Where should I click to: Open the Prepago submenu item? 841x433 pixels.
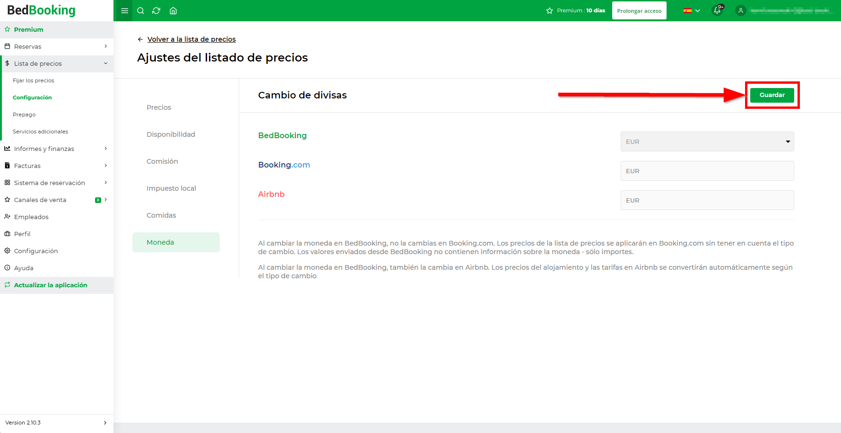[x=24, y=115]
